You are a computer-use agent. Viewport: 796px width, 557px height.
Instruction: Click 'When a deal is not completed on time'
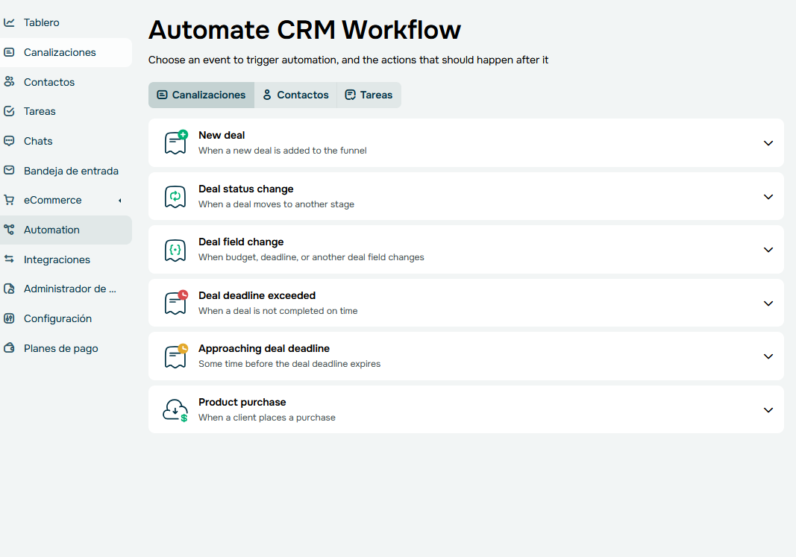(x=278, y=310)
